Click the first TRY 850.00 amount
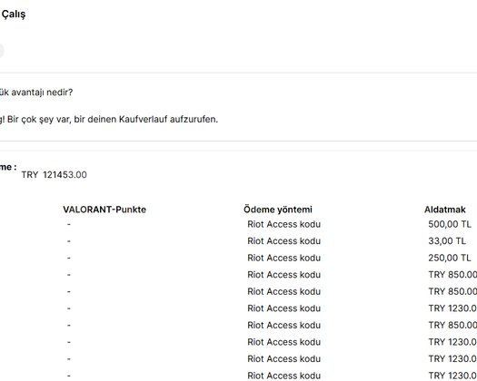Viewport: 477px width, 381px height. (452, 275)
